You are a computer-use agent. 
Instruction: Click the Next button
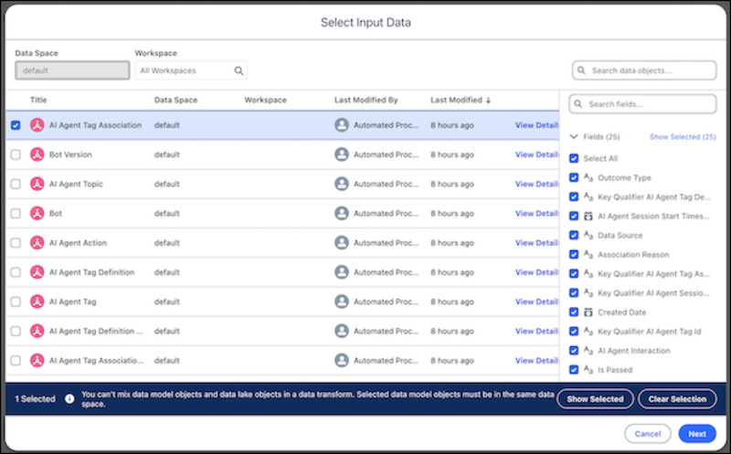697,434
